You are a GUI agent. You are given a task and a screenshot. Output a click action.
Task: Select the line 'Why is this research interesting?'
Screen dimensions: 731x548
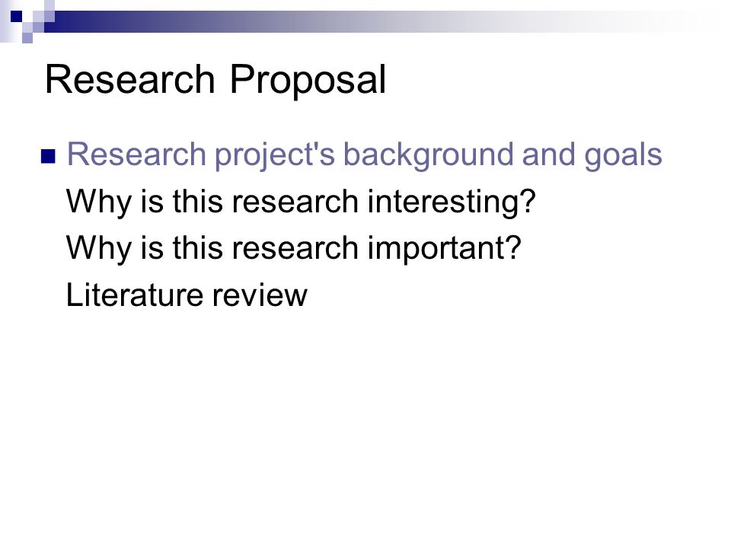[x=301, y=202]
